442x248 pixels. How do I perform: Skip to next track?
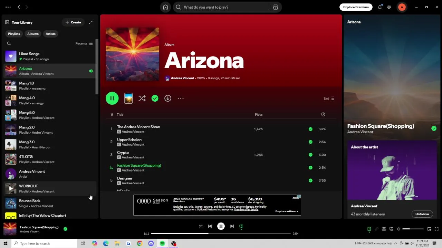tap(232, 226)
